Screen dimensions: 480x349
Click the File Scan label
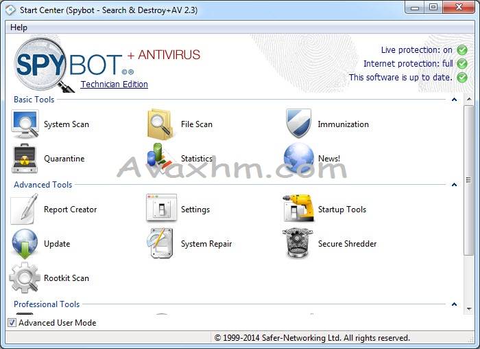coord(197,124)
